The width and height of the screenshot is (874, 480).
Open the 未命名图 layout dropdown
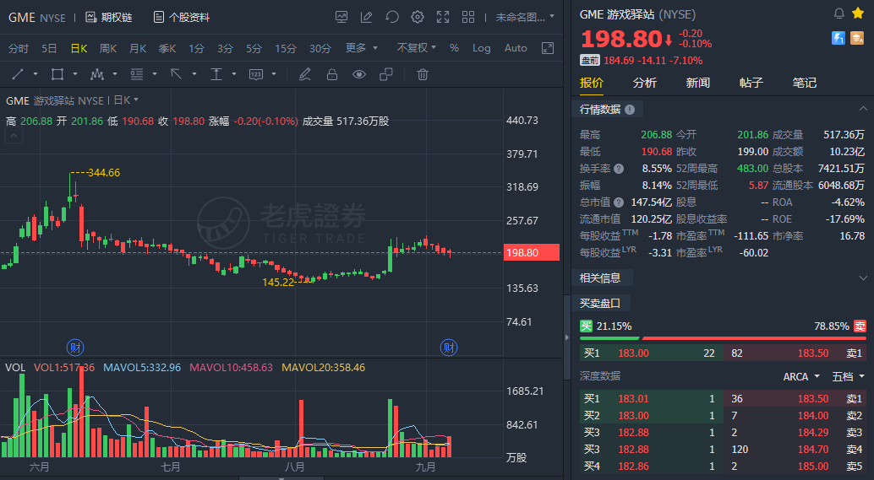pos(525,17)
